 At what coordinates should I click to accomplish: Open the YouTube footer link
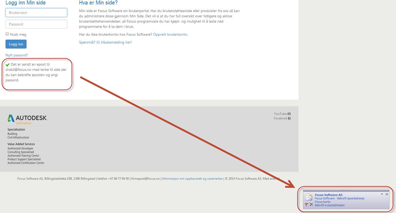click(280, 114)
